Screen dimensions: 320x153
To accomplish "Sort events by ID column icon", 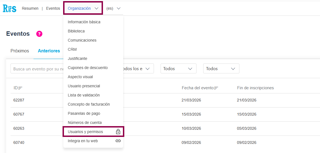I will (x=20, y=88).
